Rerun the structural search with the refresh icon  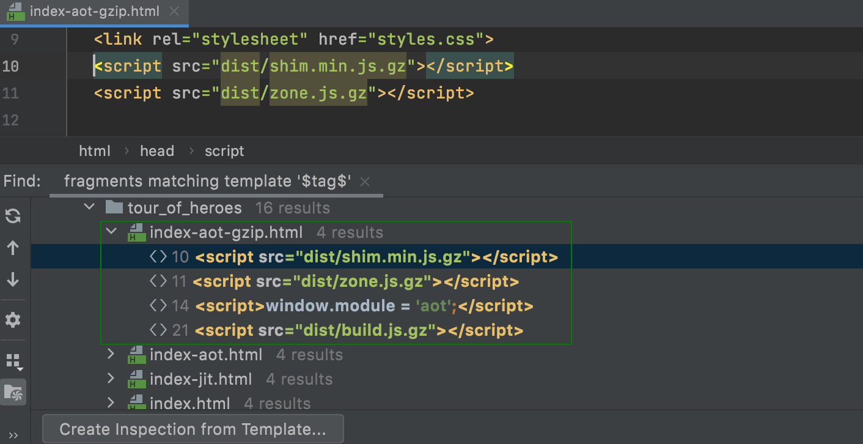point(13,215)
